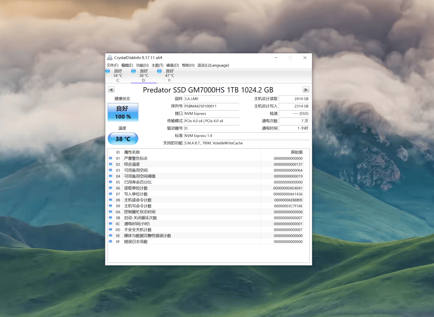Image resolution: width=434 pixels, height=317 pixels.
Task: Click the power-on hours value 1 小时
Action: 294,128
